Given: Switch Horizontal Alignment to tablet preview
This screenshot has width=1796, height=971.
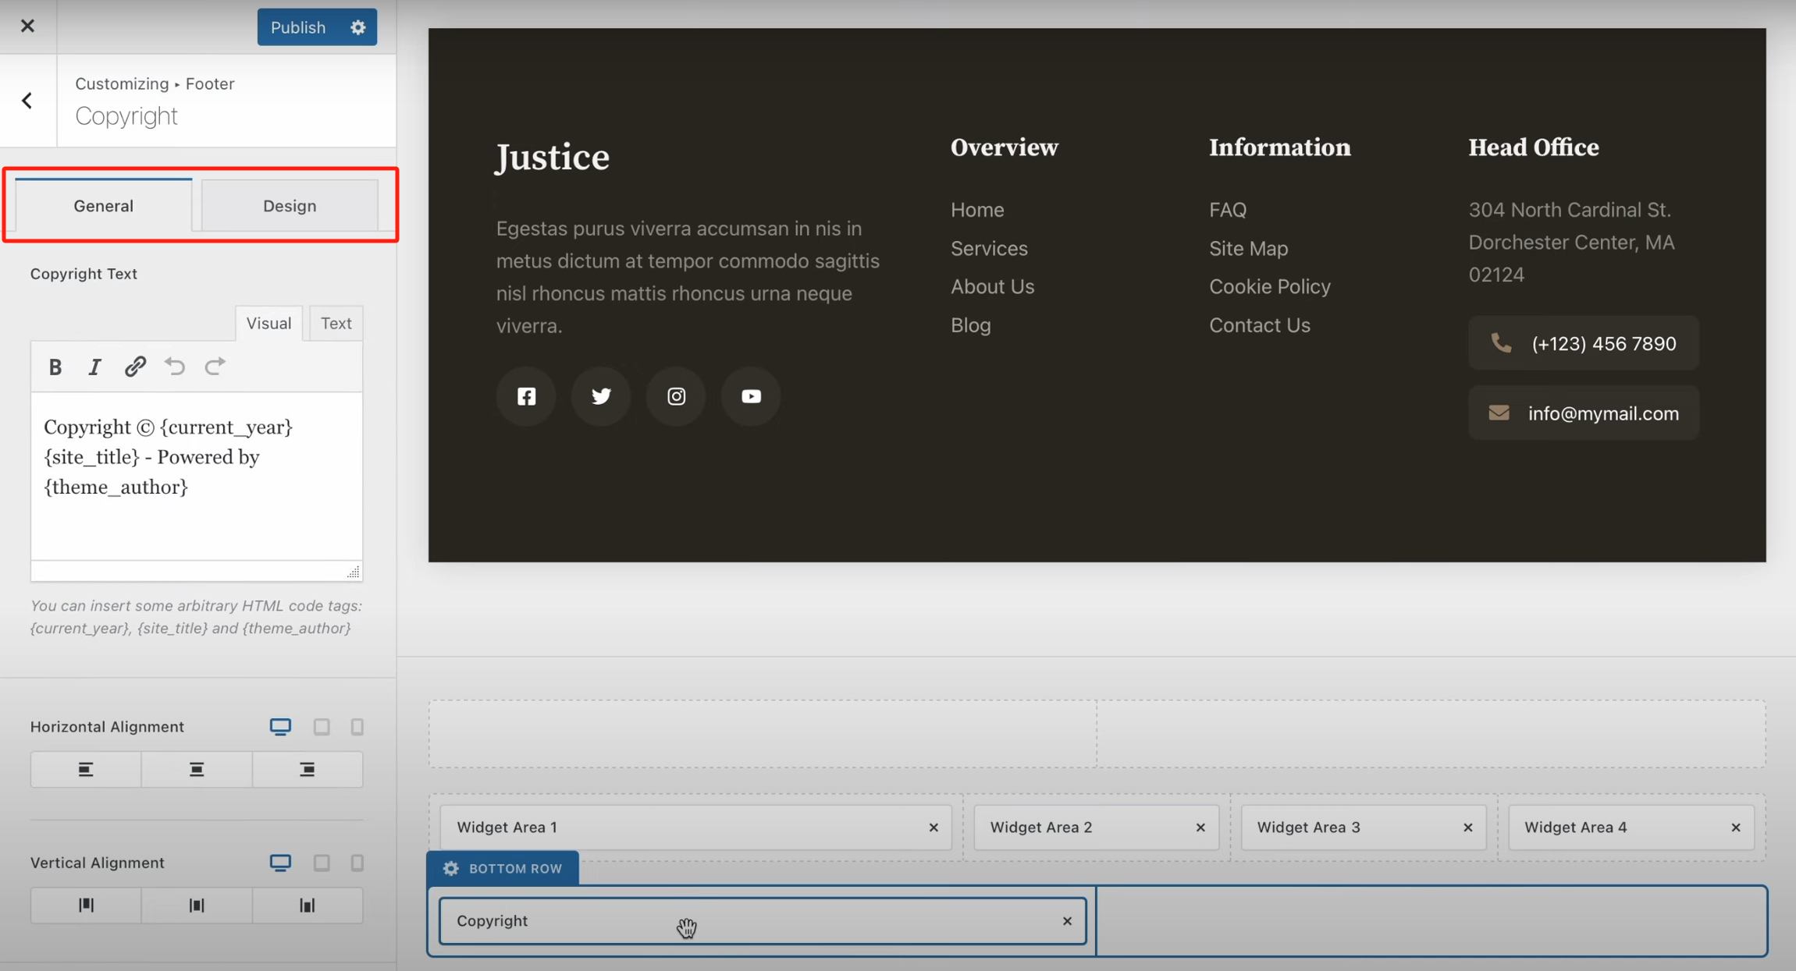Looking at the screenshot, I should [322, 726].
